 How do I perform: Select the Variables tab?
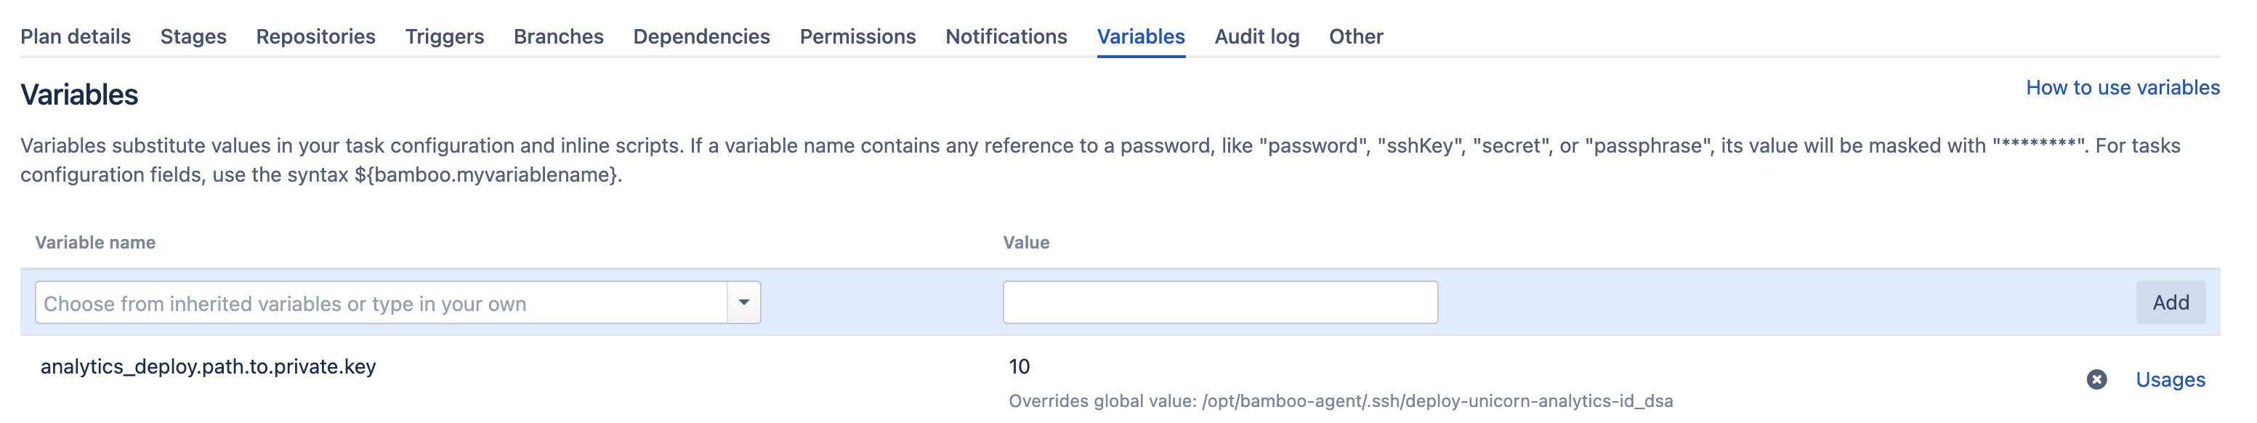point(1141,37)
